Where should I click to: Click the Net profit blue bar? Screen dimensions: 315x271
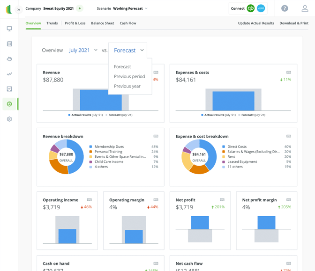(200, 222)
